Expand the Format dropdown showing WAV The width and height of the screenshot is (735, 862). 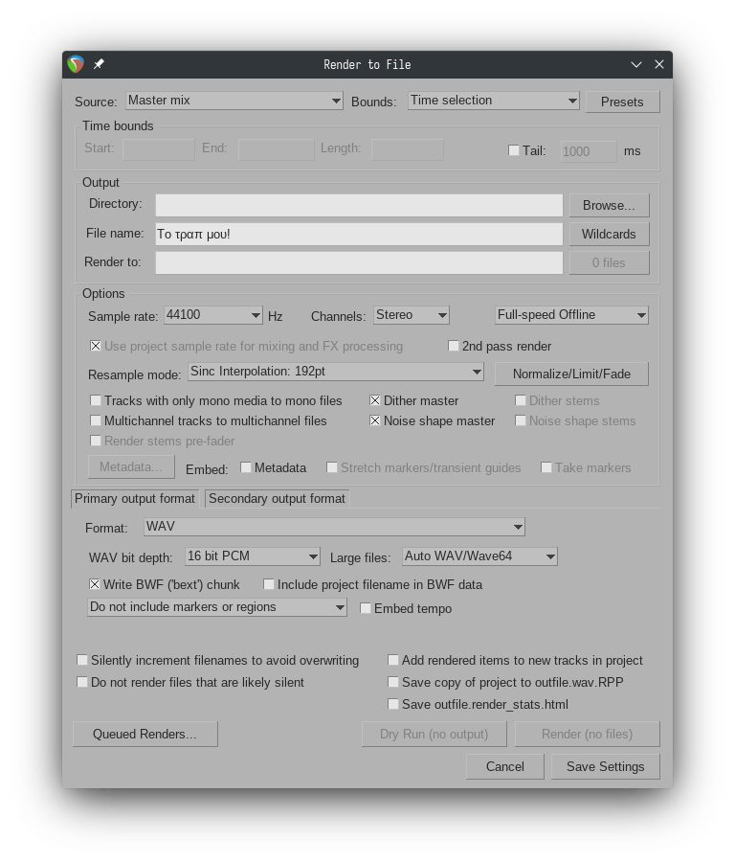[x=334, y=527]
